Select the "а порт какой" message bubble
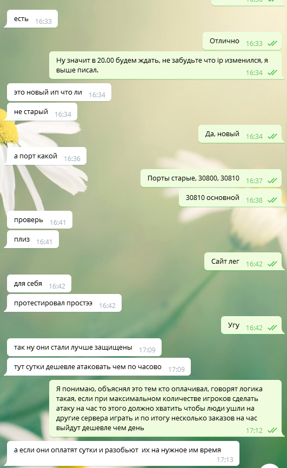Image resolution: width=287 pixels, height=468 pixels. (45, 156)
